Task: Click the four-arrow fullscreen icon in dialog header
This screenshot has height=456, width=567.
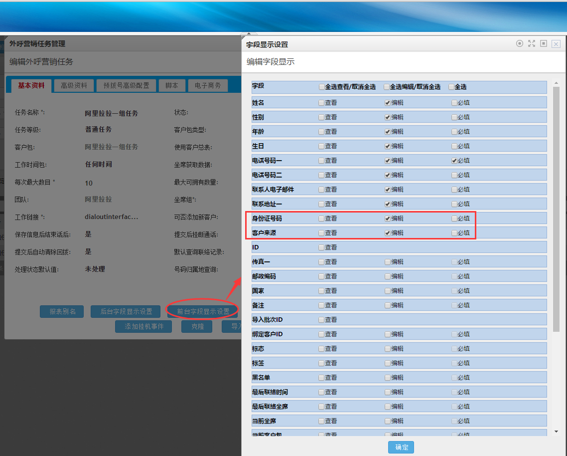Action: pyautogui.click(x=532, y=44)
